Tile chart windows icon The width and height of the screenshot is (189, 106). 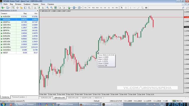(56, 8)
